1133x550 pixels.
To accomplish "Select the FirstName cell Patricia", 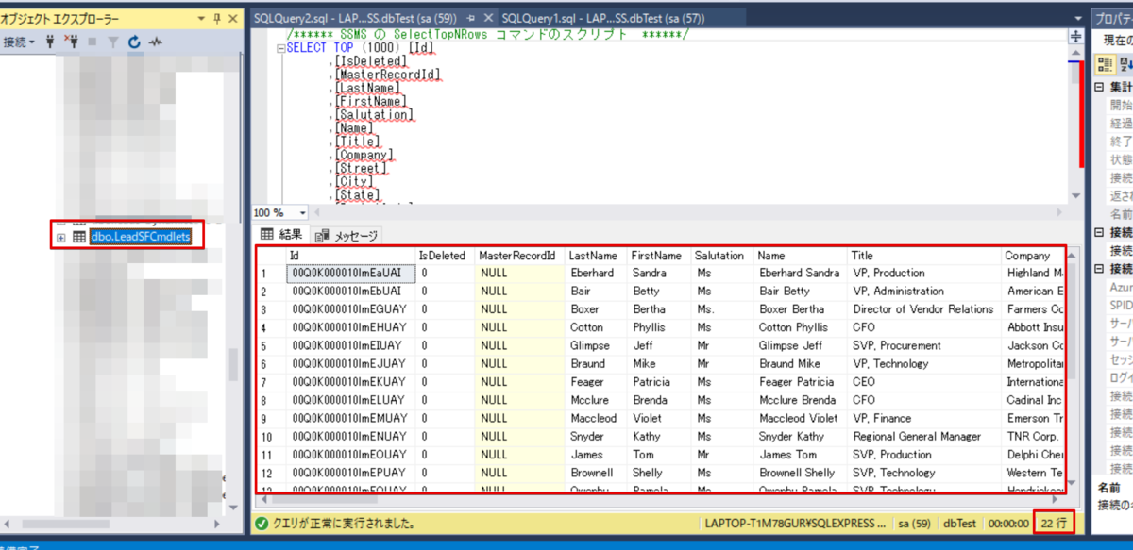I will coord(659,382).
